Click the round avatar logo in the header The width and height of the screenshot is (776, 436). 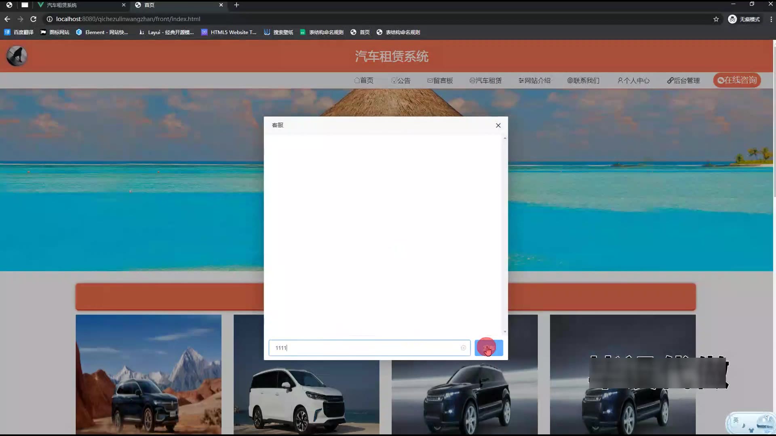(17, 56)
